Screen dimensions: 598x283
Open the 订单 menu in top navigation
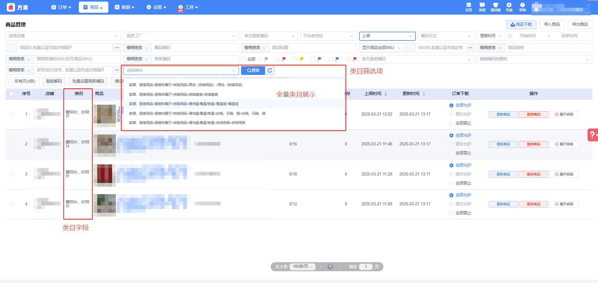(x=61, y=7)
